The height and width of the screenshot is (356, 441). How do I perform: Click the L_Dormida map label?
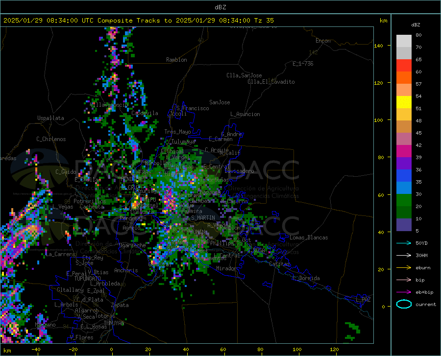point(307,278)
